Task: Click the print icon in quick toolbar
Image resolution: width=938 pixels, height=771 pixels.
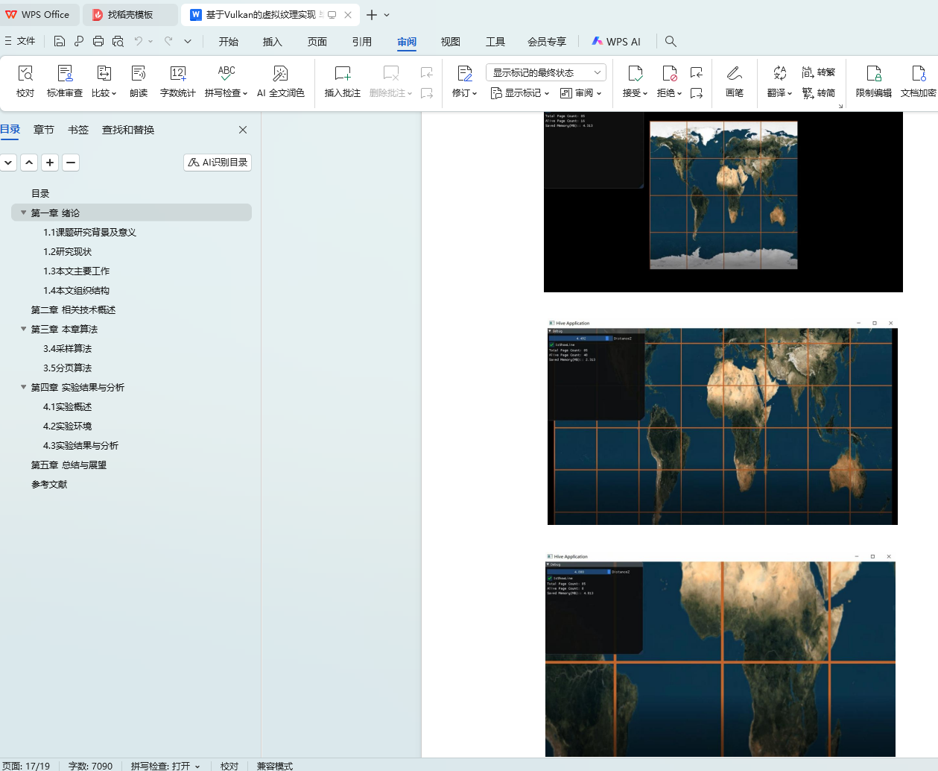Action: pyautogui.click(x=98, y=42)
